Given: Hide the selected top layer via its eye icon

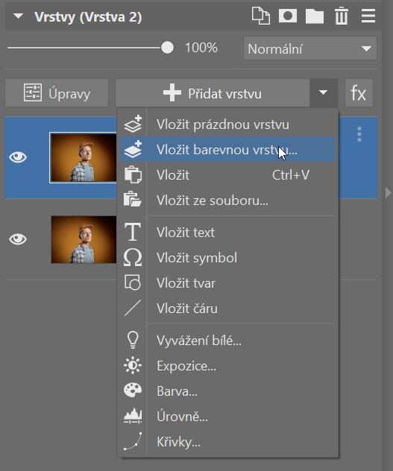Looking at the screenshot, I should [18, 157].
